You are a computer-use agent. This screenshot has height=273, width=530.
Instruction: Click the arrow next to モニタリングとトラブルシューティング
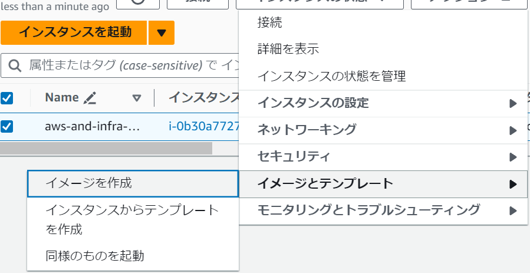click(x=513, y=211)
